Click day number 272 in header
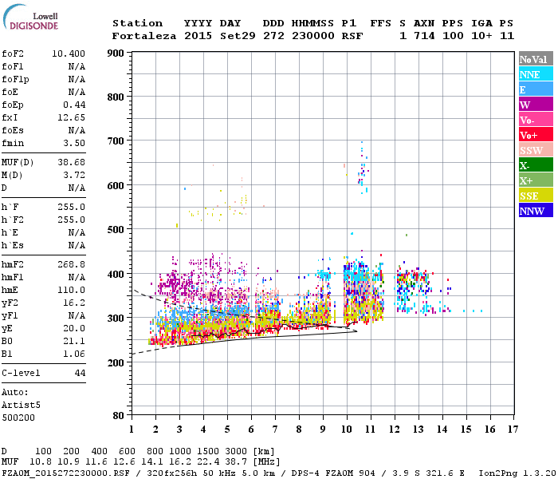Image resolution: width=558 pixels, height=479 pixels. pyautogui.click(x=273, y=36)
